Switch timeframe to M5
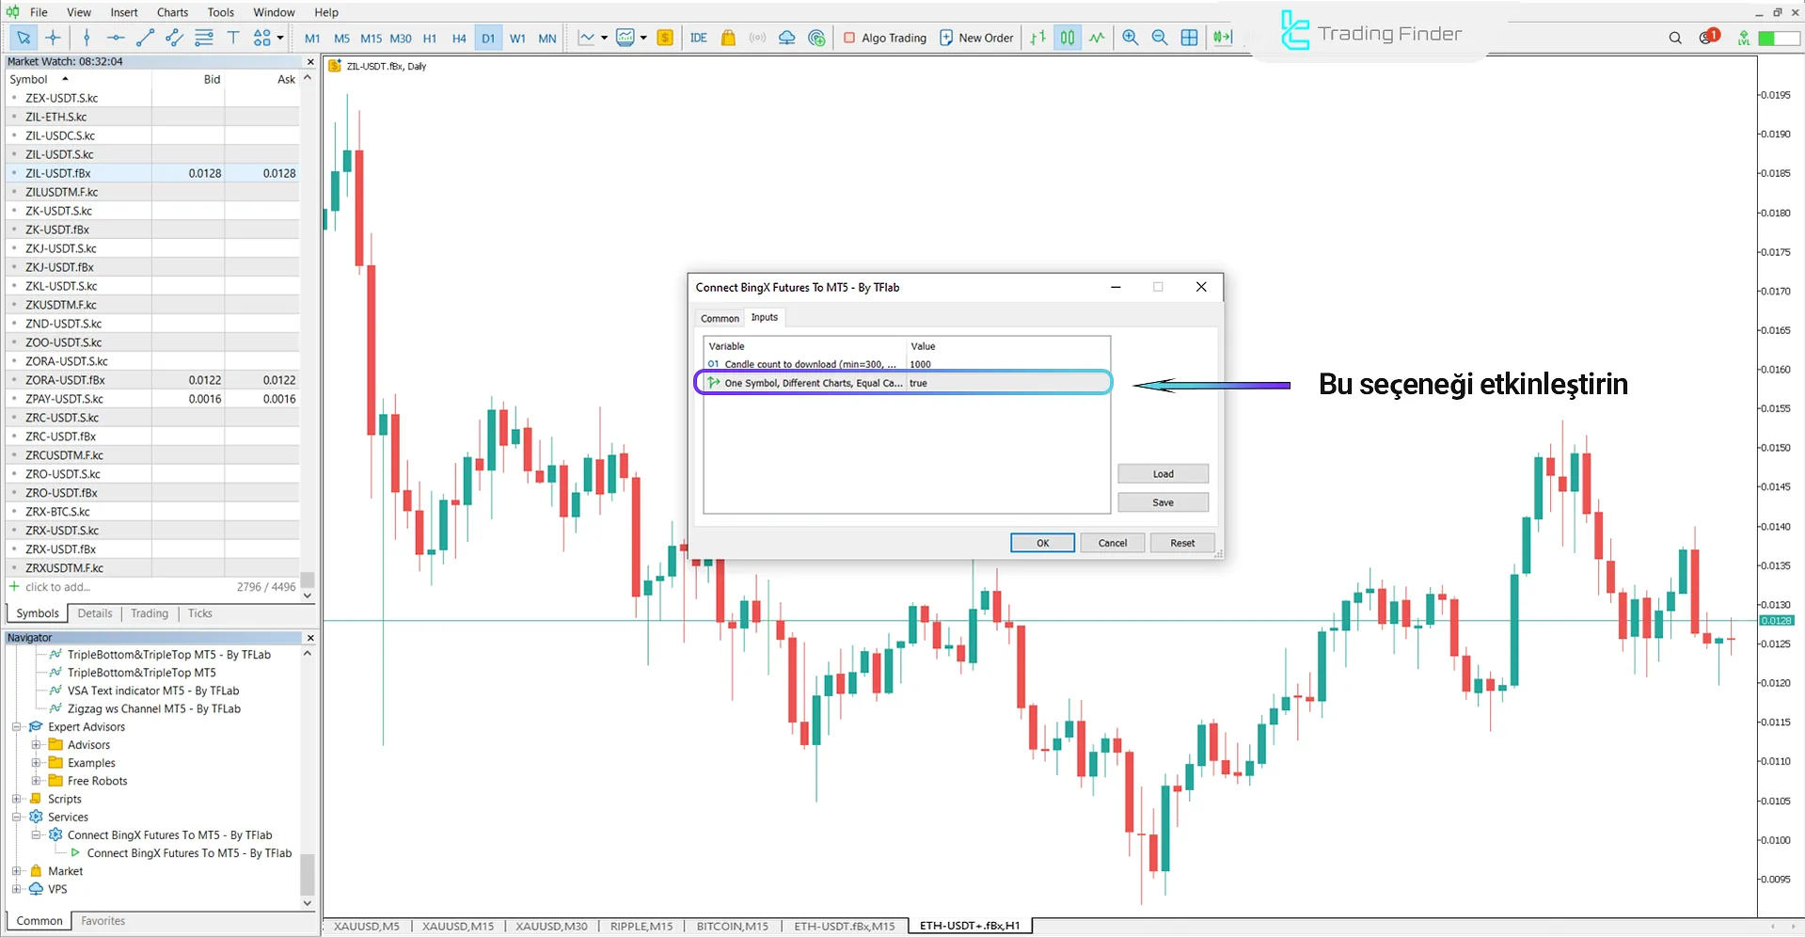The width and height of the screenshot is (1805, 937). pos(341,39)
